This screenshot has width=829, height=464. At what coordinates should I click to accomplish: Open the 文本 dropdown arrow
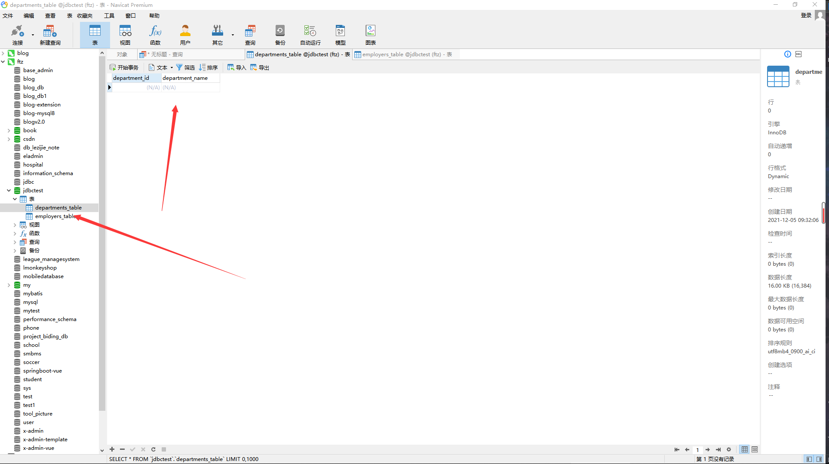click(x=172, y=68)
